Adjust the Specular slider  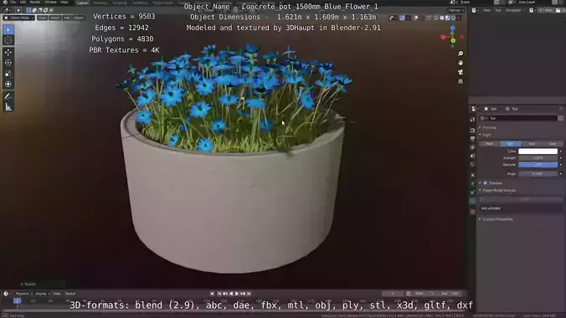pos(538,165)
